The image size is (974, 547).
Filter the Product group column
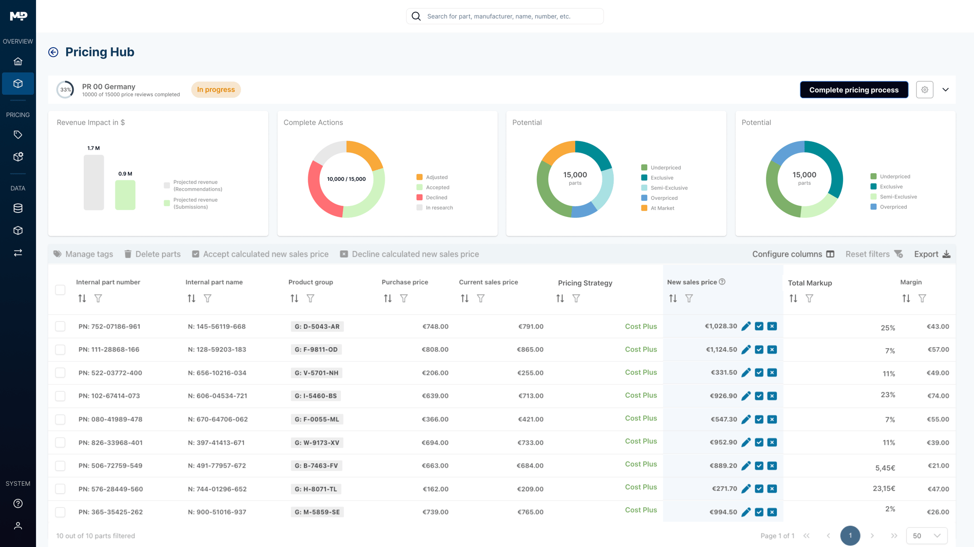pos(310,299)
